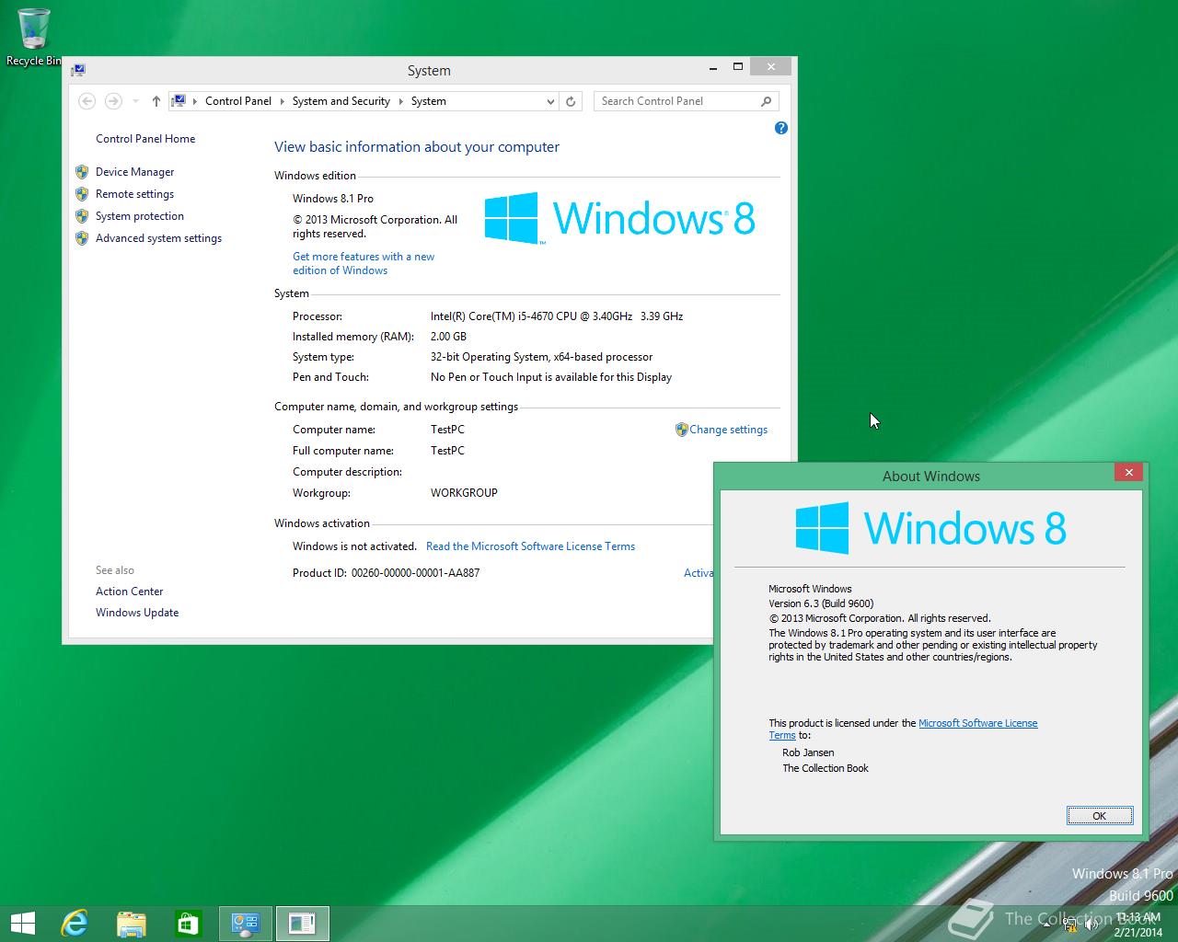This screenshot has height=942, width=1178.
Task: Open System protection link
Action: pyautogui.click(x=140, y=216)
